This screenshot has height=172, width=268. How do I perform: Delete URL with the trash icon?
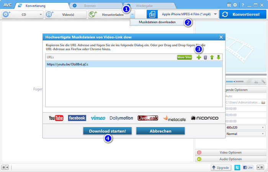[x=205, y=57]
